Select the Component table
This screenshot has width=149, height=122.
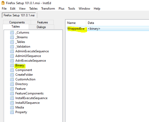click(x=24, y=70)
